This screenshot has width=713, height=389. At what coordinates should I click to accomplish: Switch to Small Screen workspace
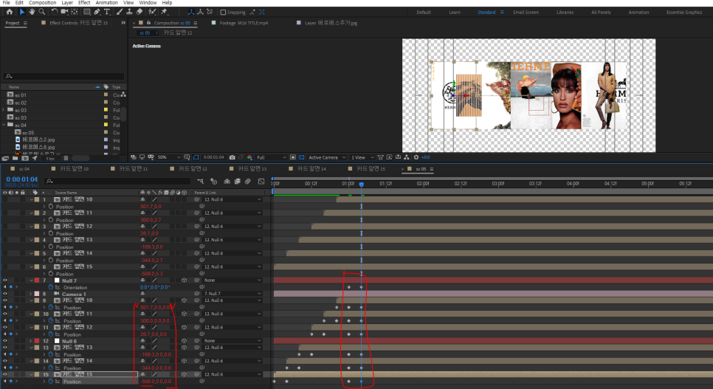click(x=526, y=13)
